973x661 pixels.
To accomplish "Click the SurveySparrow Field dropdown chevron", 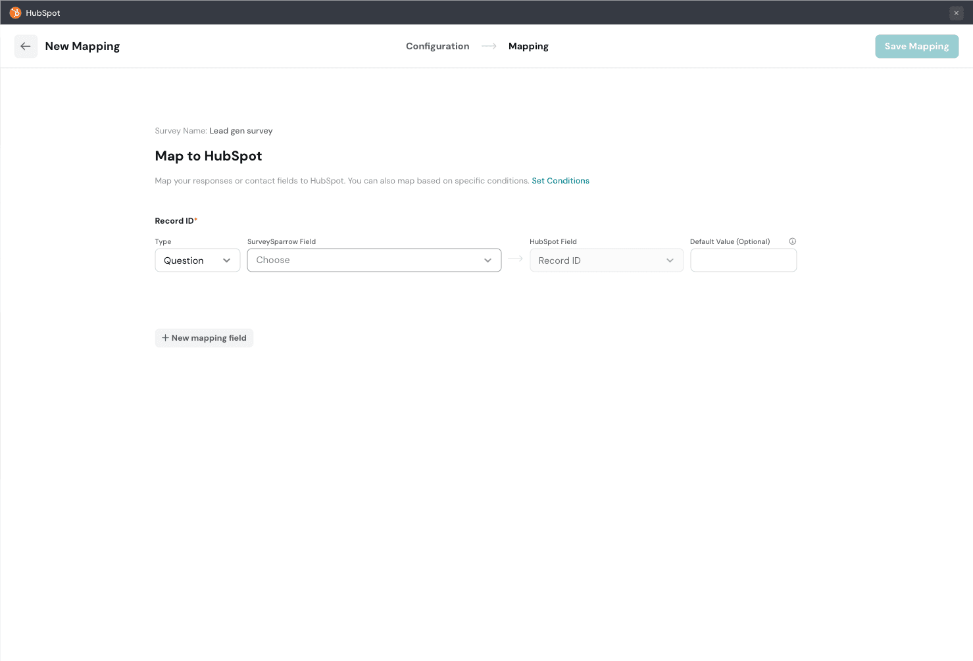I will pos(487,260).
